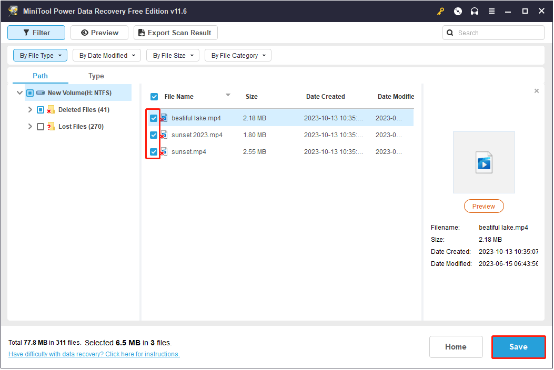Sort by the Size column header
Viewport: 554px width, 370px height.
(251, 97)
